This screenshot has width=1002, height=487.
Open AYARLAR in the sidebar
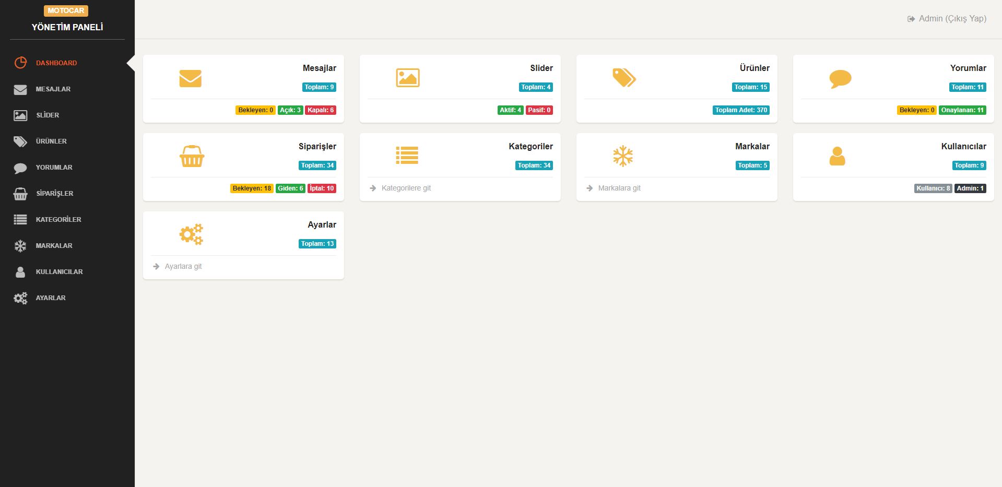[x=51, y=298]
